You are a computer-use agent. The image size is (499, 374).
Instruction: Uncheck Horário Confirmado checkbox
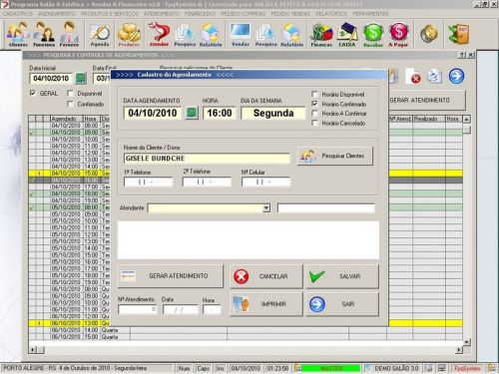[314, 104]
